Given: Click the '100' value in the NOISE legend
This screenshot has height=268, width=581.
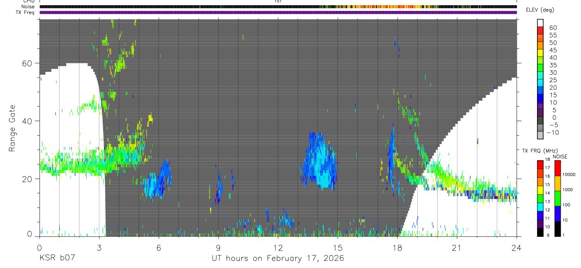Looking at the screenshot, I should point(567,205).
